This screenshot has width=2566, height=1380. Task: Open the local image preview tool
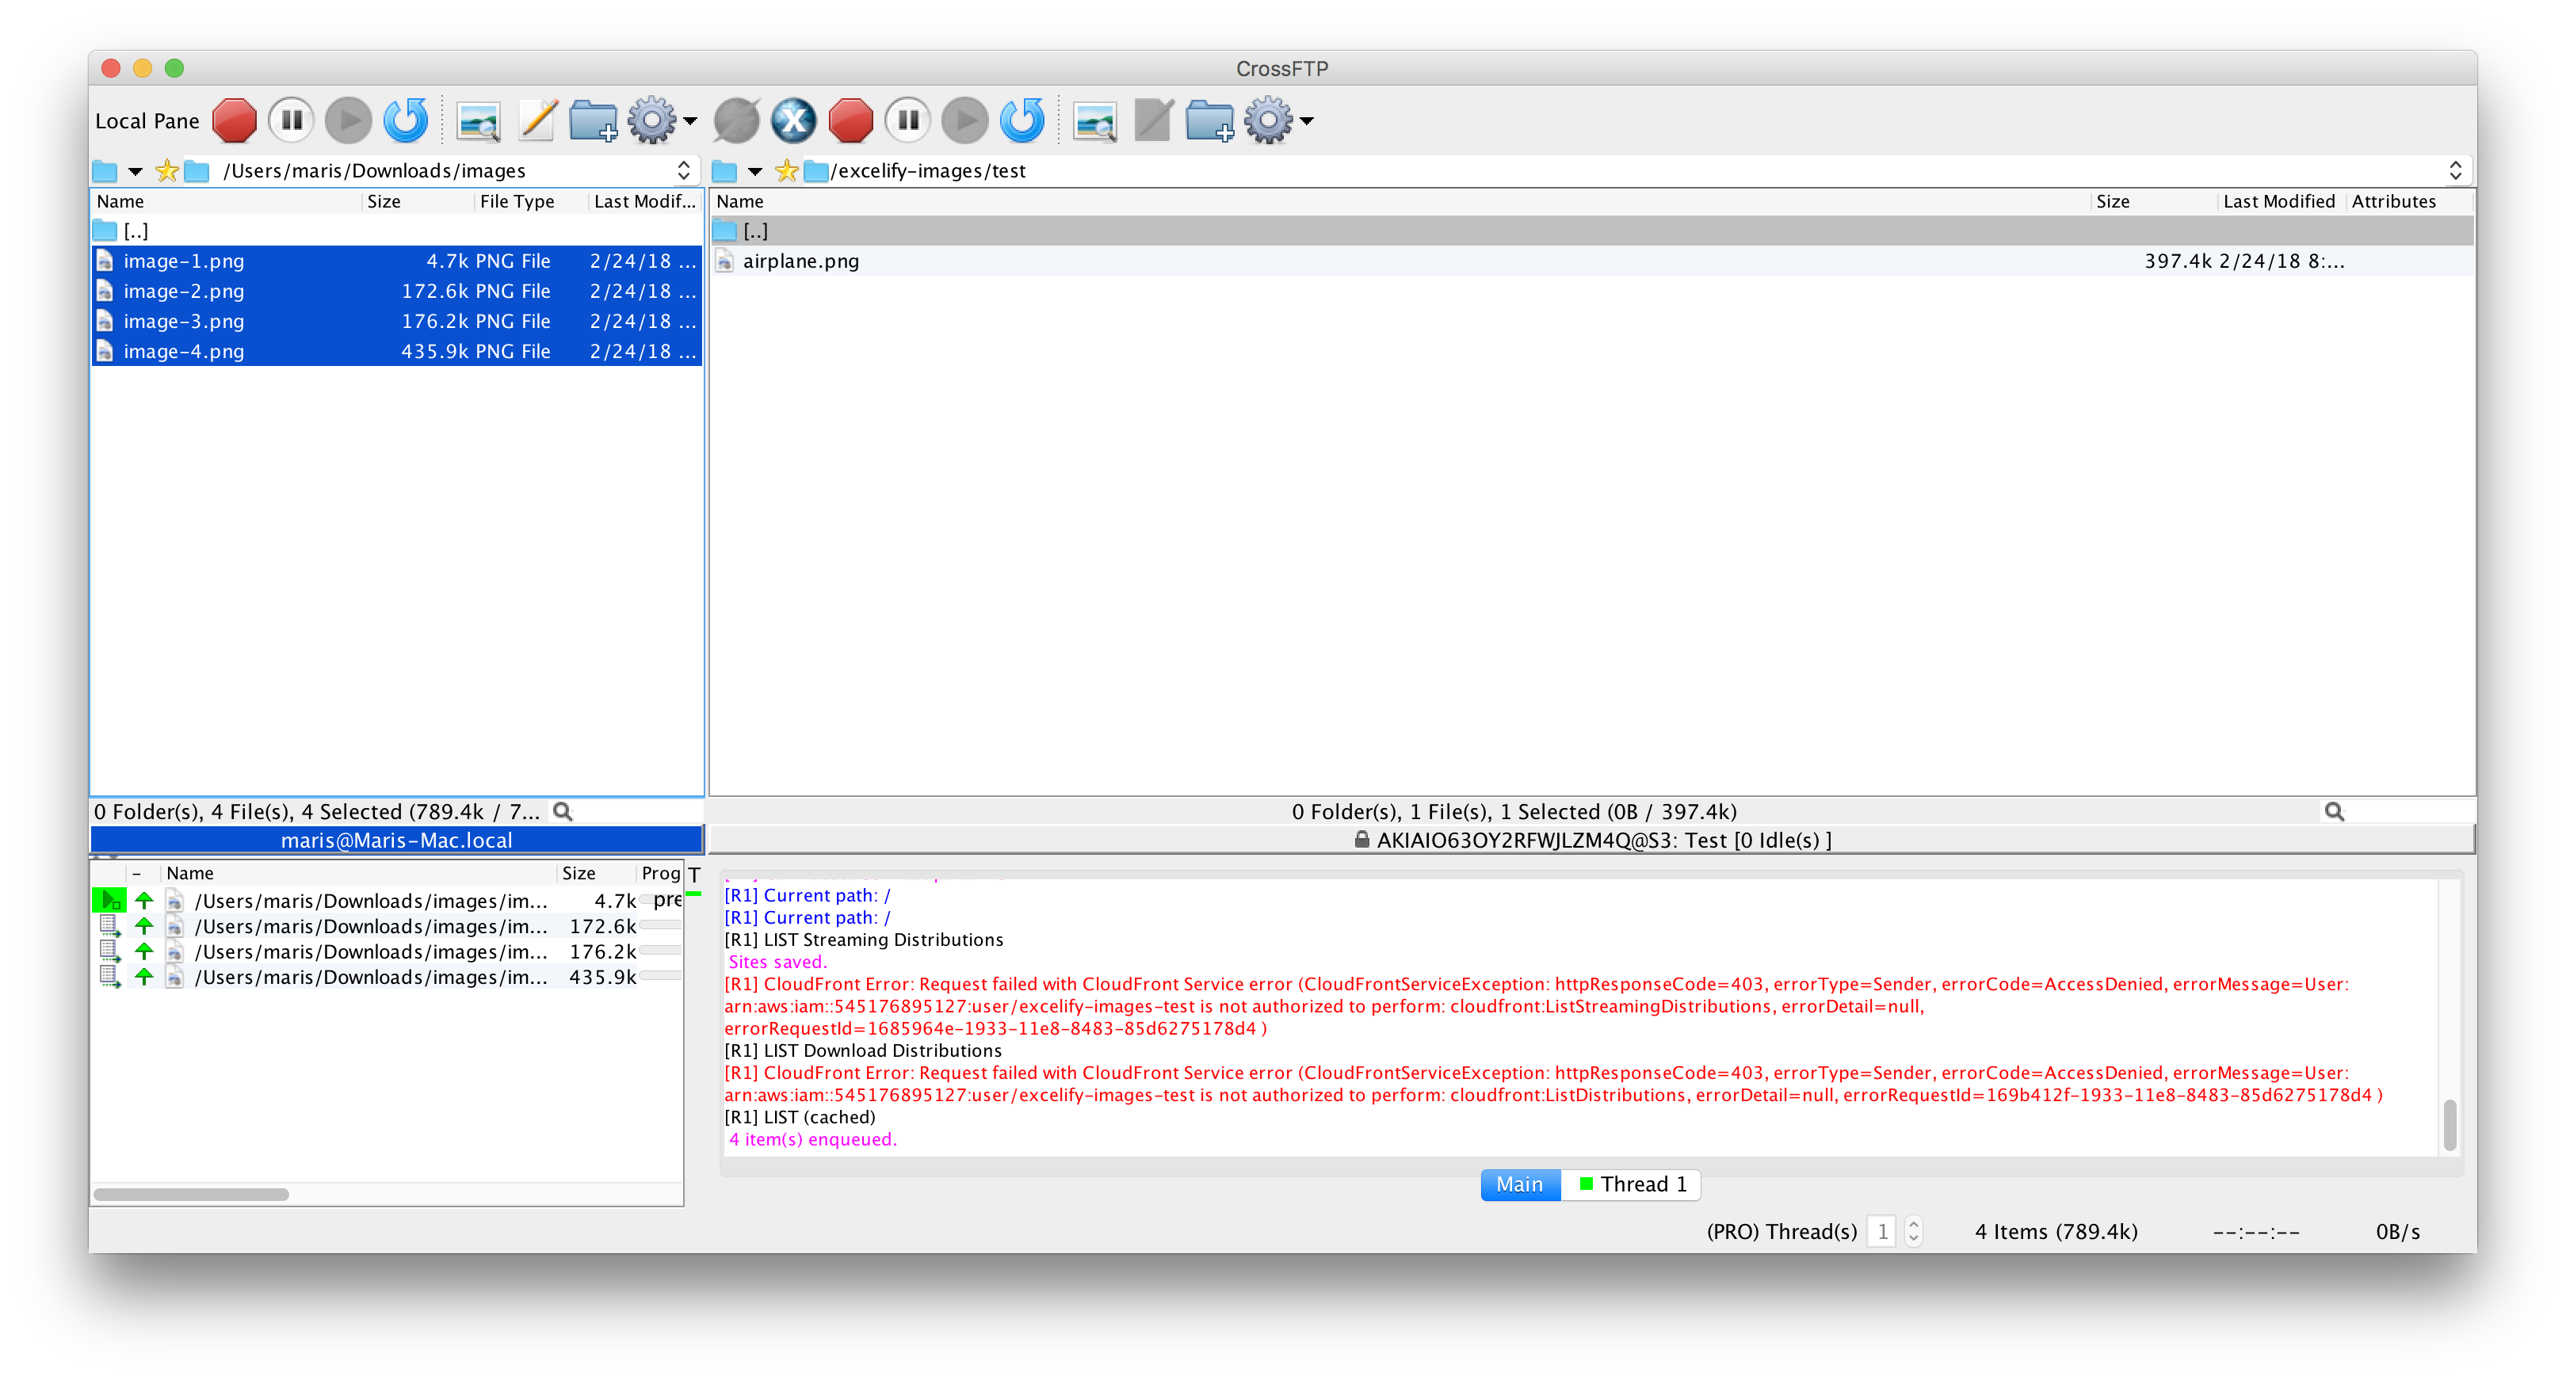point(478,120)
